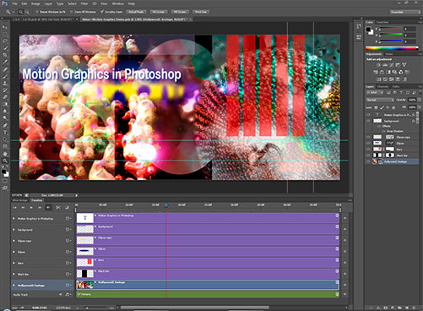Select the Eyedropper tool
This screenshot has width=423, height=311.
tap(5, 63)
